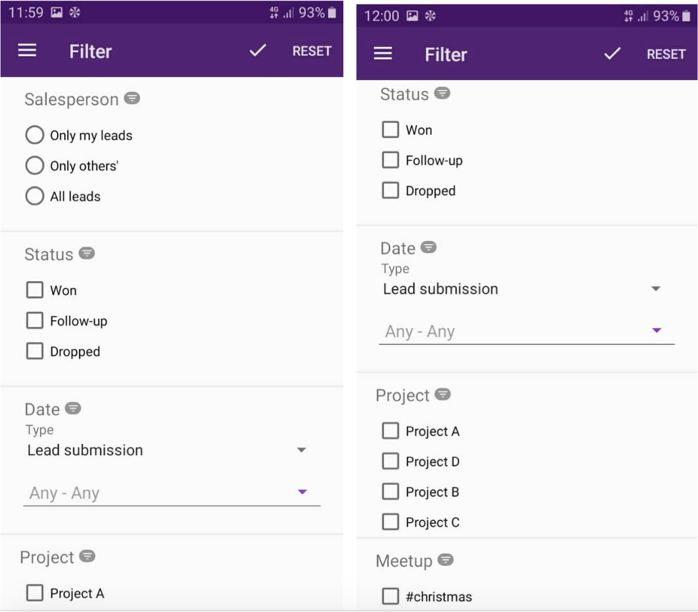Image resolution: width=698 pixels, height=612 pixels.
Task: Tap the Project info icon on the right screen
Action: click(443, 394)
